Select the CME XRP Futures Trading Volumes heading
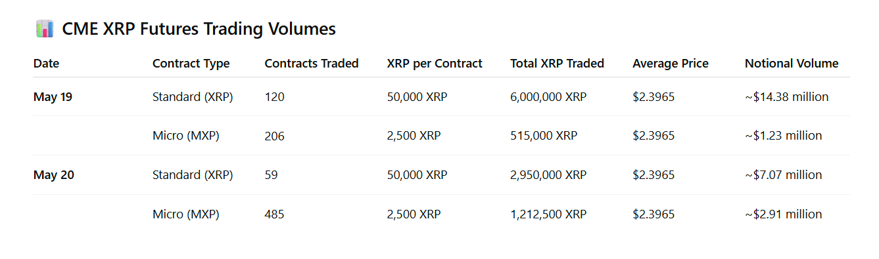 (x=199, y=29)
